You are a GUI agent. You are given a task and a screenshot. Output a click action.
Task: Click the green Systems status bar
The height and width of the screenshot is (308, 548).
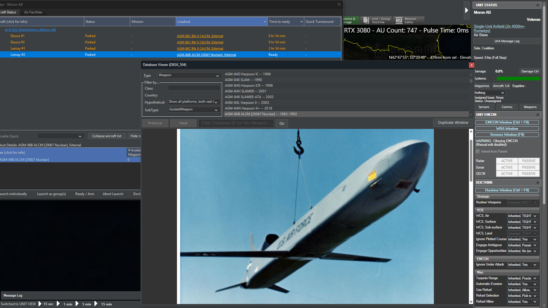[518, 78]
